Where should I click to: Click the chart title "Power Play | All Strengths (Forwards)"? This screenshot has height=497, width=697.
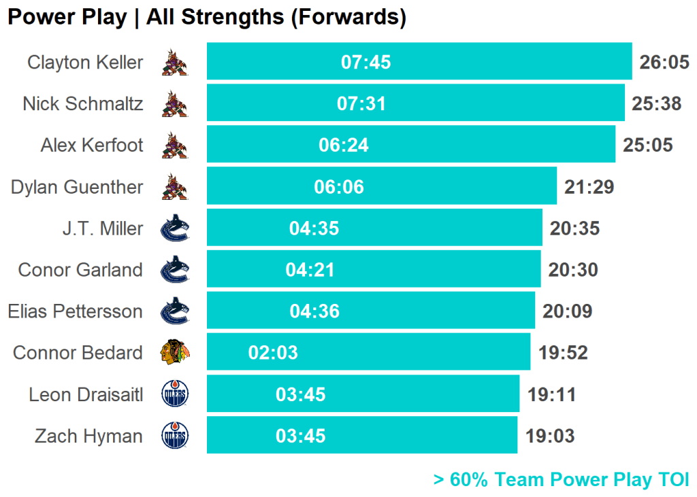coord(206,18)
